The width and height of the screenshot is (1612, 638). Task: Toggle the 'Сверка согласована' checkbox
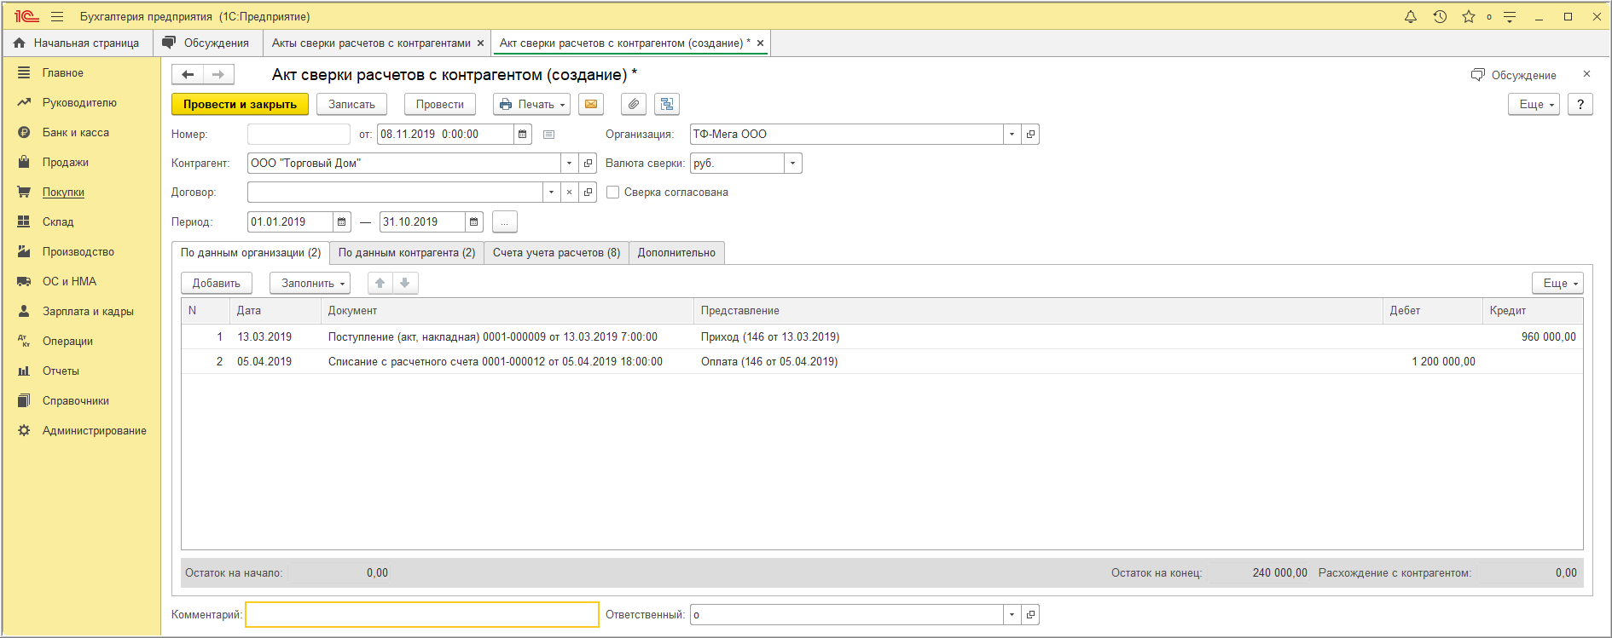612,193
